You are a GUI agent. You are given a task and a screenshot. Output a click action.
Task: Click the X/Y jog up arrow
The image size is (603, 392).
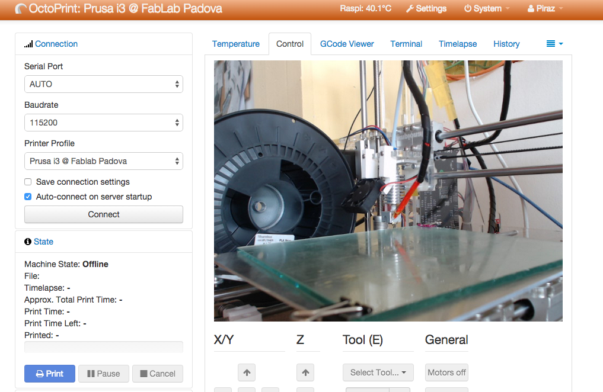point(247,372)
